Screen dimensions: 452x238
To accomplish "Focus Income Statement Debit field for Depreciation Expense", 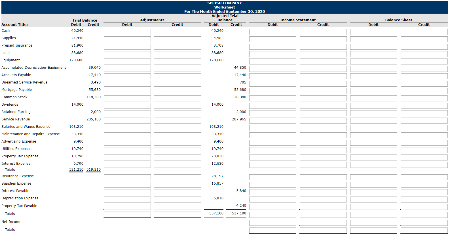I will (273, 199).
